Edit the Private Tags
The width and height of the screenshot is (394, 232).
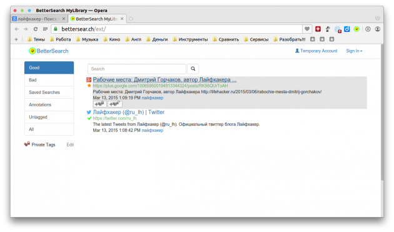[70, 144]
